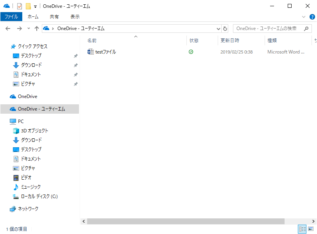Go forward with the right arrow

[20, 29]
